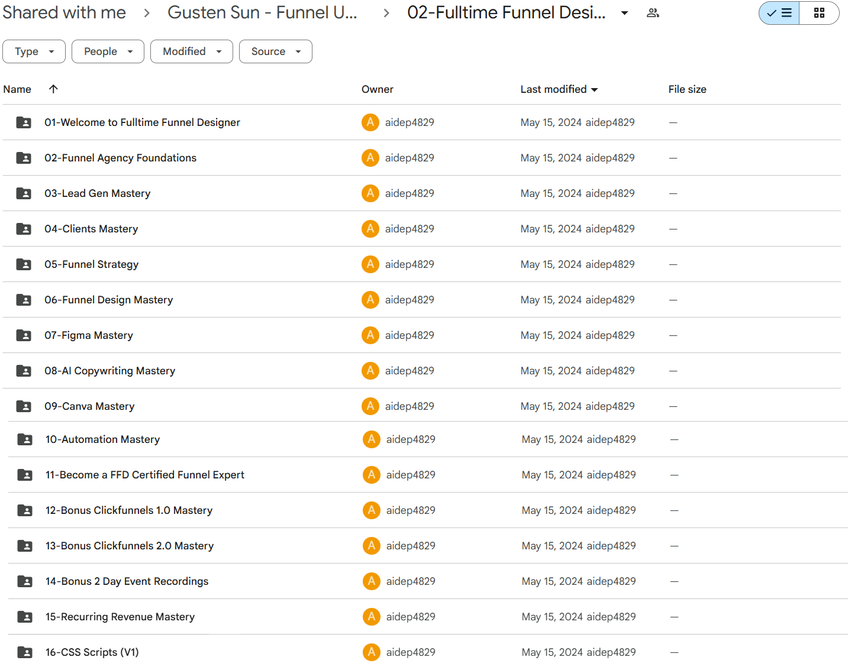Open the People filter dropdown
The image size is (848, 670).
(108, 51)
